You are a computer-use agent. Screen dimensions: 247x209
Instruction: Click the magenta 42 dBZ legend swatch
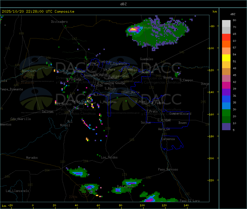point(226,85)
